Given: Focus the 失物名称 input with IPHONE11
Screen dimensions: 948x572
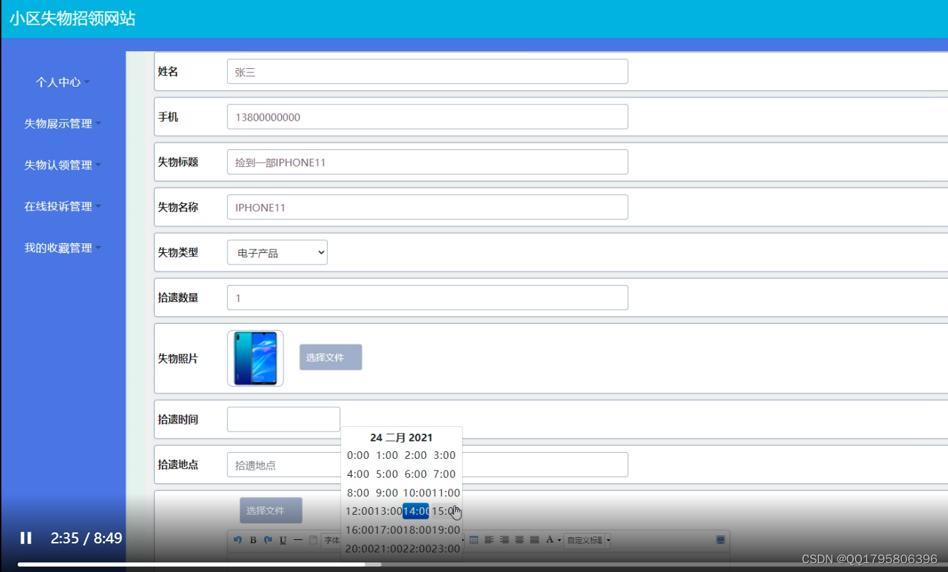Looking at the screenshot, I should coord(427,207).
